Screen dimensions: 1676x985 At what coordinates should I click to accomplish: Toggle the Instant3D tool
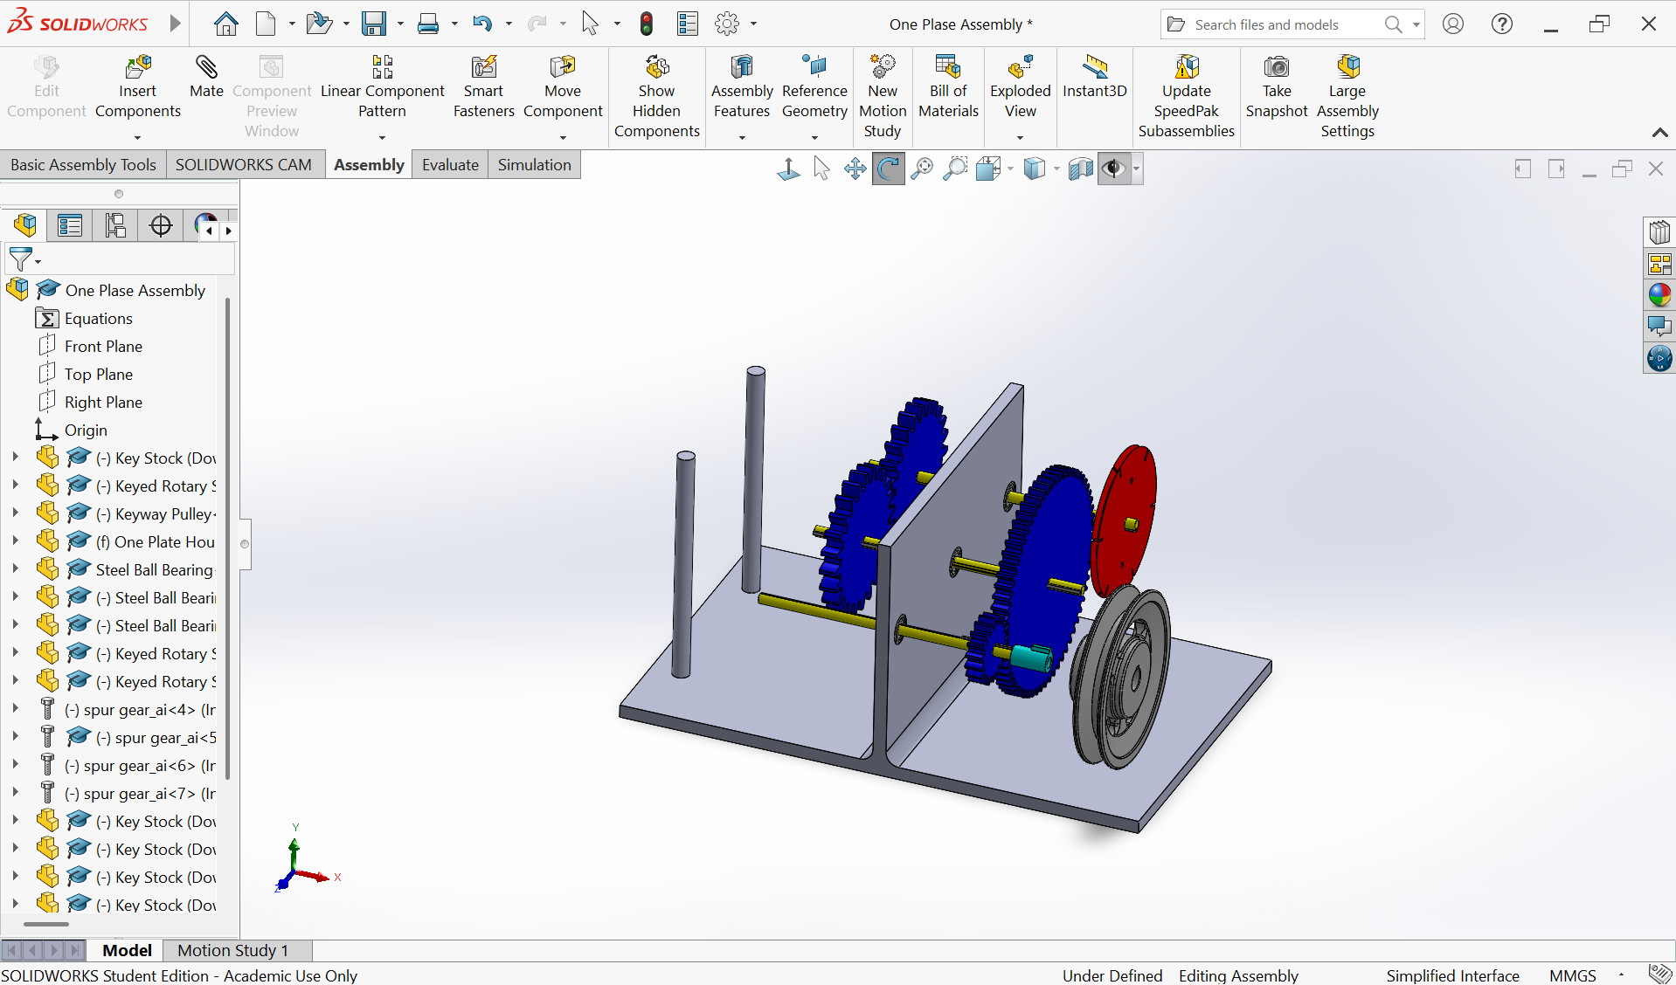coord(1095,77)
